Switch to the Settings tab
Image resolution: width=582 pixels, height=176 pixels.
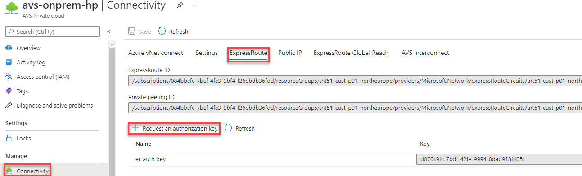click(206, 53)
